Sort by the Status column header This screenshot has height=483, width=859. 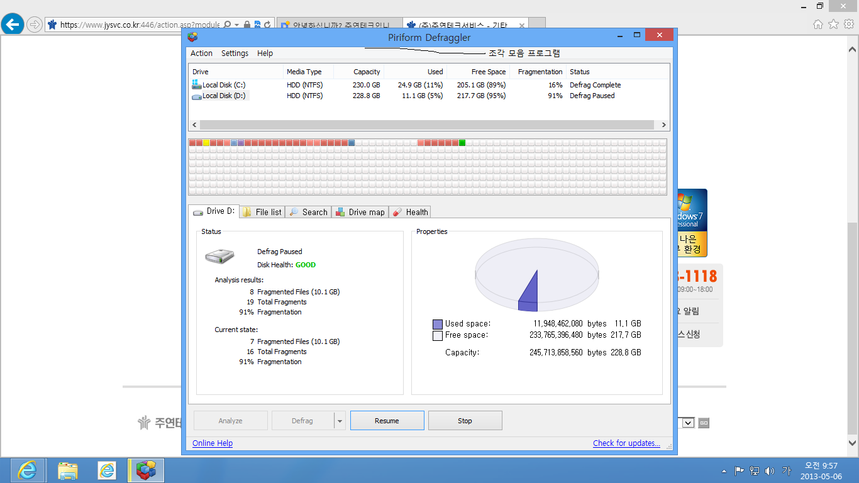tap(618, 72)
